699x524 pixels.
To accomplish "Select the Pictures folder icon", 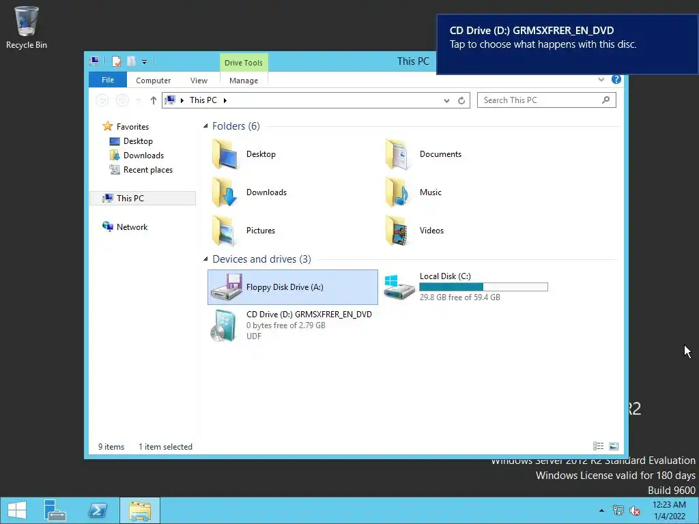I will 225,231.
